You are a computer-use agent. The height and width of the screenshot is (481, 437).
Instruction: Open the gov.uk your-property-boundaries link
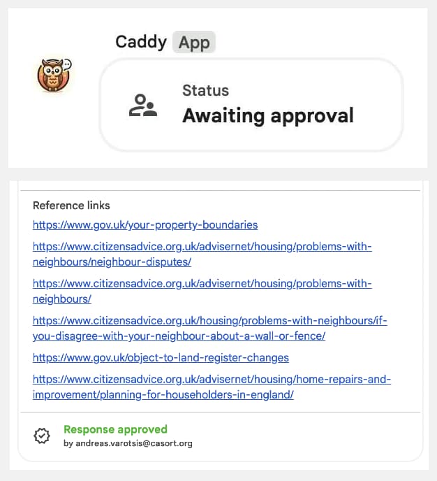[x=145, y=225]
